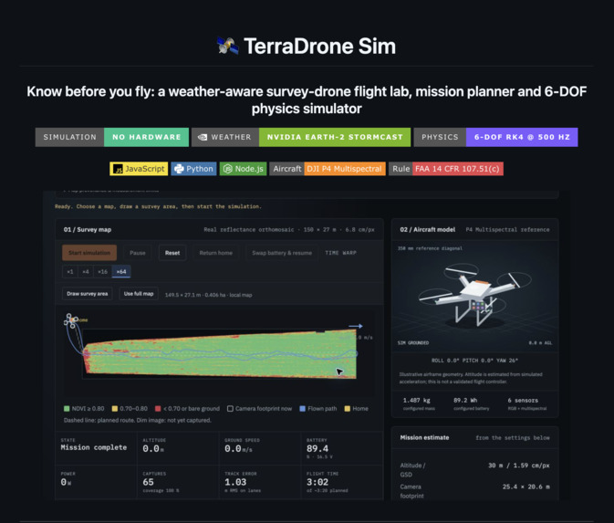Image resolution: width=614 pixels, height=523 pixels.
Task: Click the flight time value 3:02
Action: pyautogui.click(x=317, y=482)
